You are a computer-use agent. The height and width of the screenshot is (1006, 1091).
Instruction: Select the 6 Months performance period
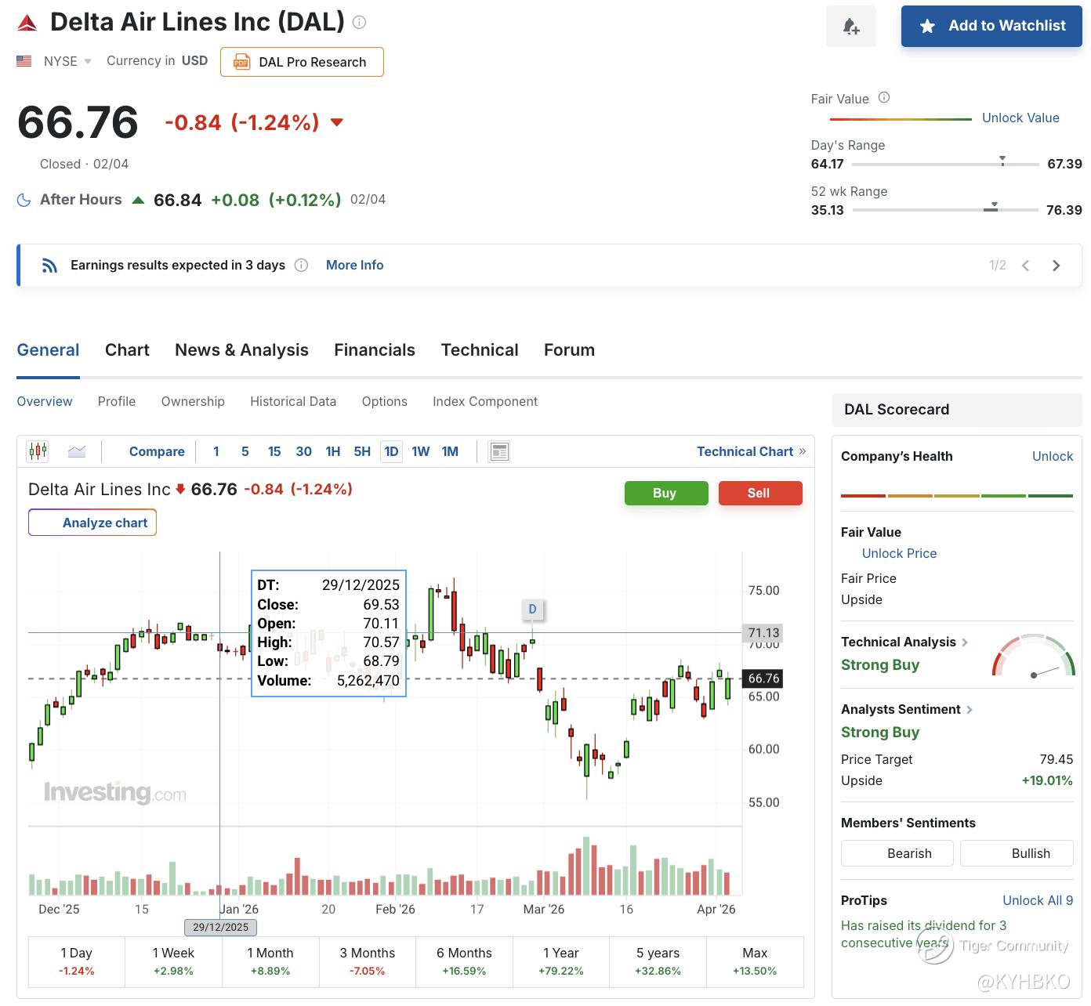(x=464, y=961)
